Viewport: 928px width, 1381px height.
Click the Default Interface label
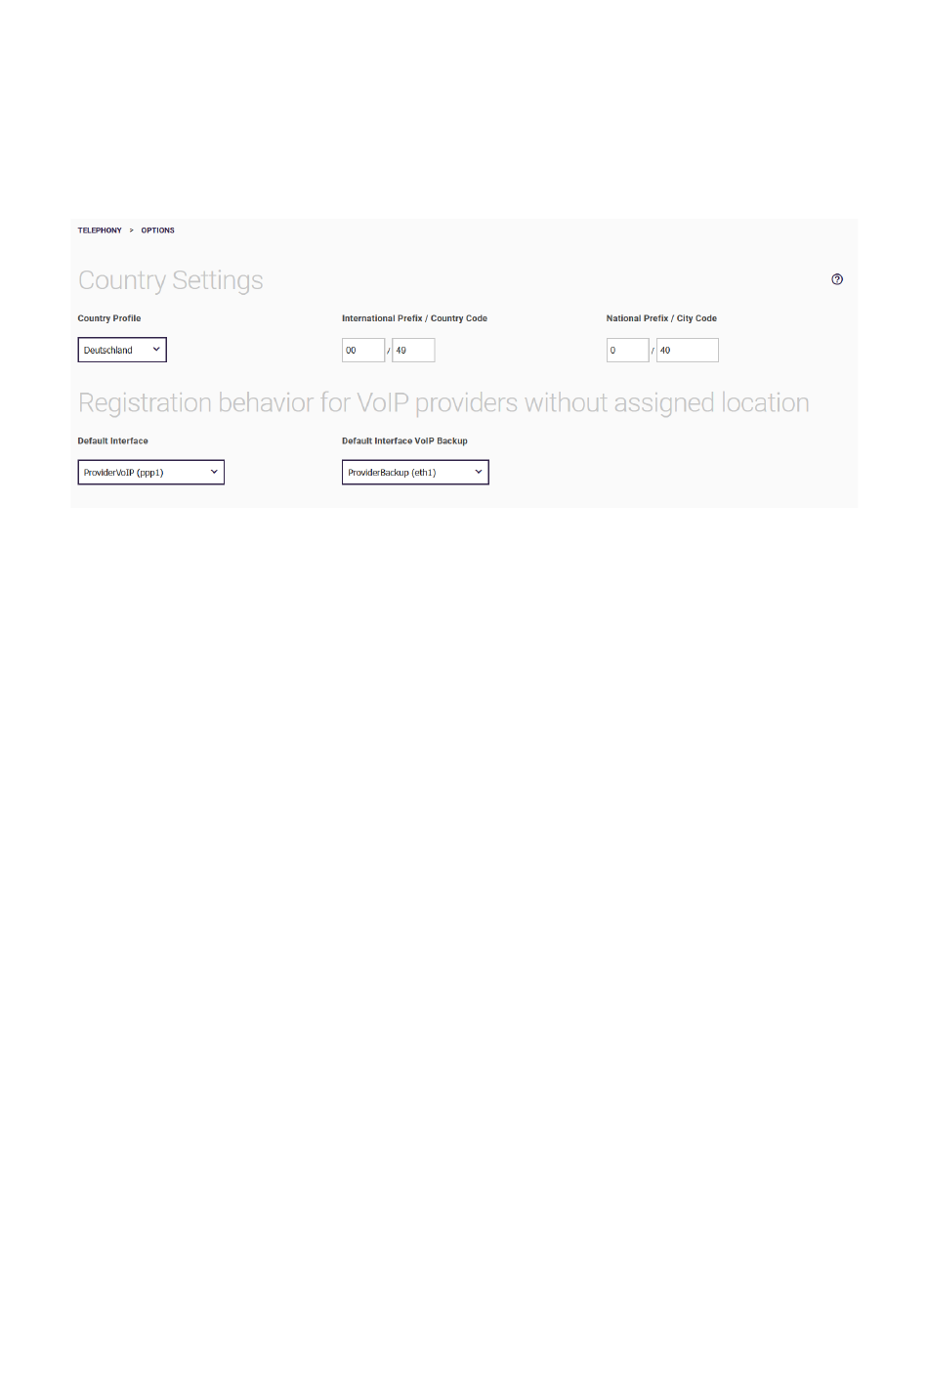tap(113, 441)
